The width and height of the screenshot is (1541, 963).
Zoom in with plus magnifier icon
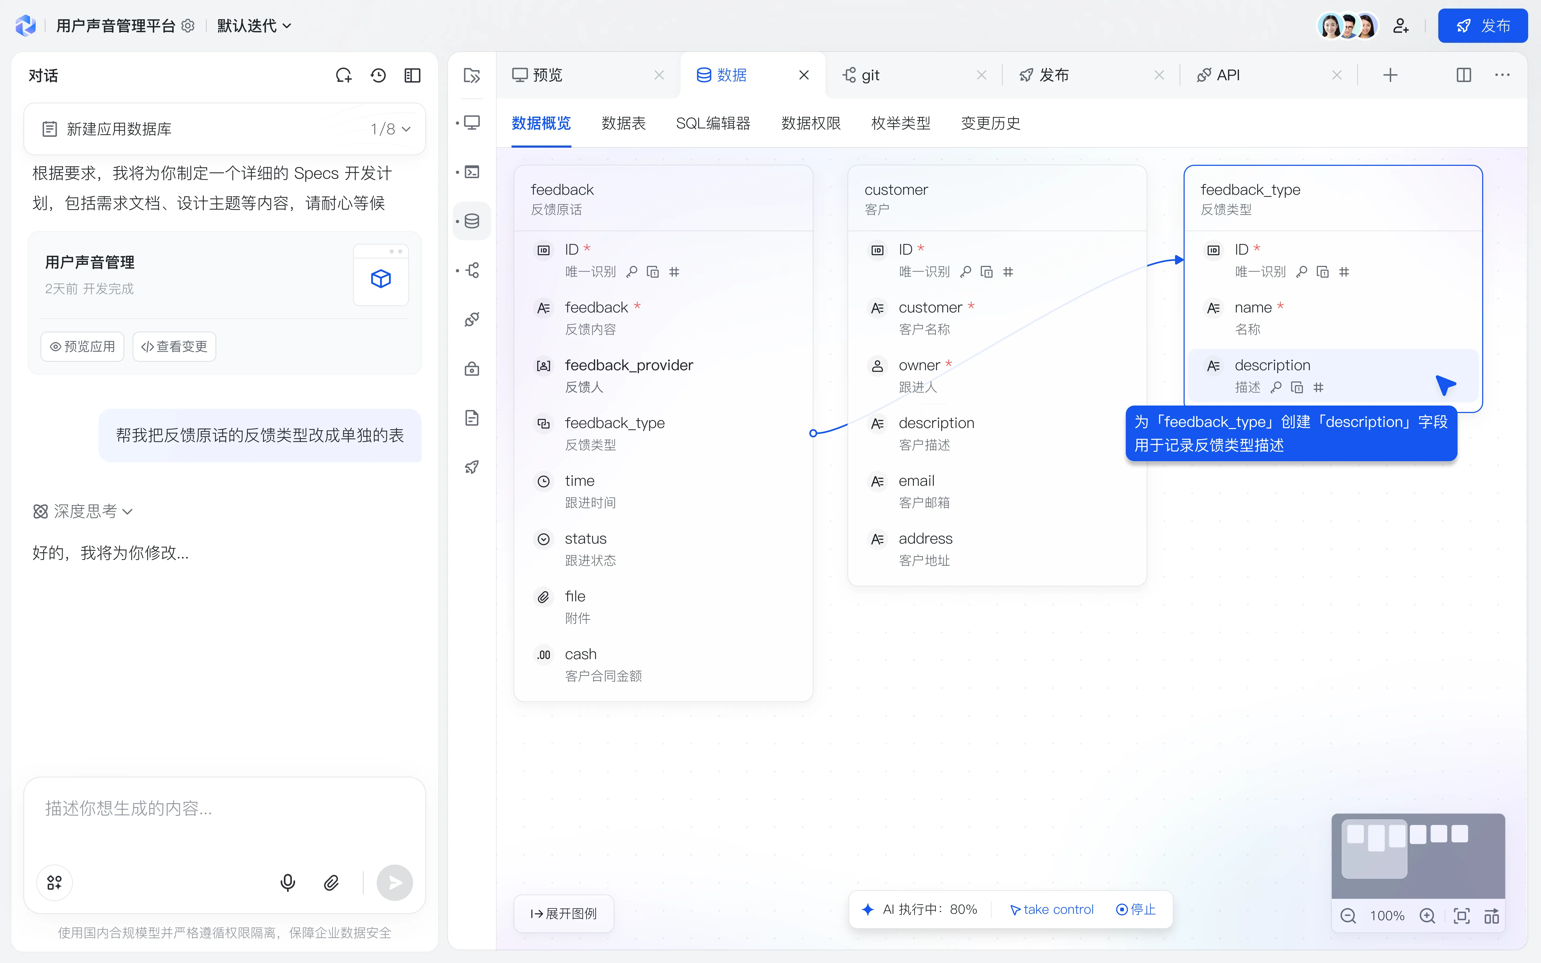tap(1427, 916)
